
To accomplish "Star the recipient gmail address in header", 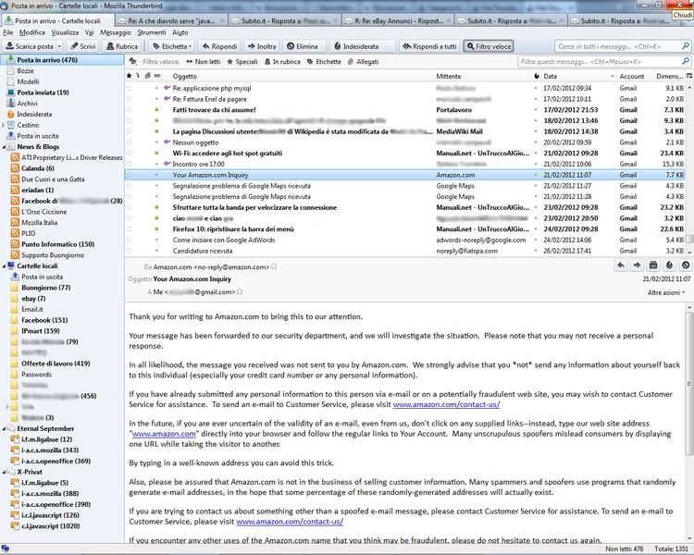I will click(x=240, y=291).
